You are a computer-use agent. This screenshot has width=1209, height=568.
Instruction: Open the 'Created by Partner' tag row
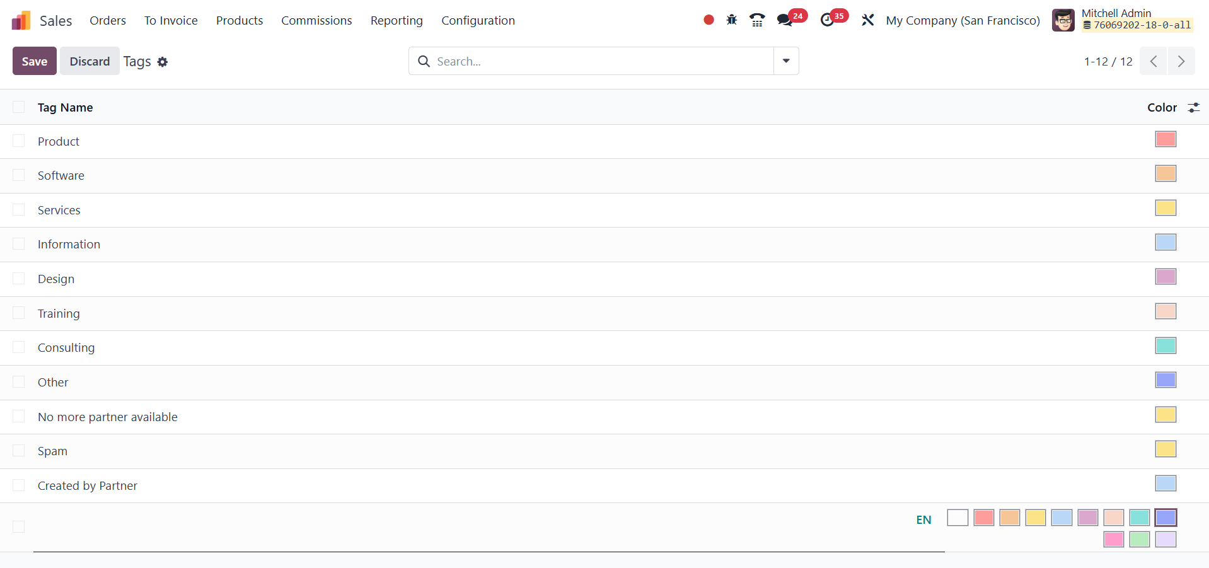pos(604,485)
